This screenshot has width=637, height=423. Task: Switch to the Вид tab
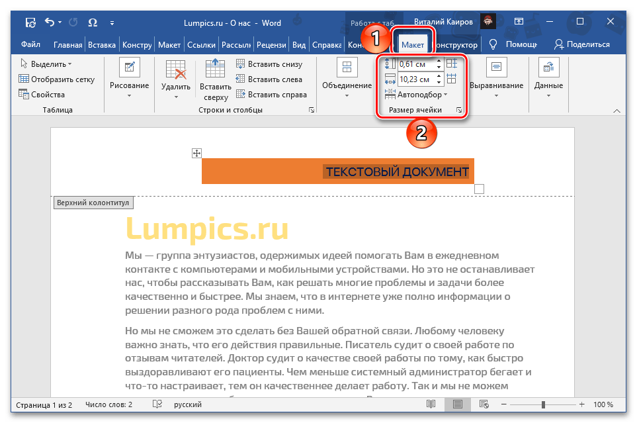click(x=299, y=45)
